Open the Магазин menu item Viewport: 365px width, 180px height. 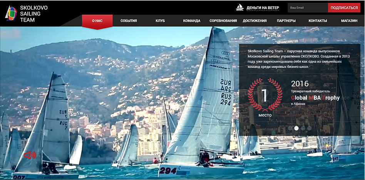(x=349, y=21)
